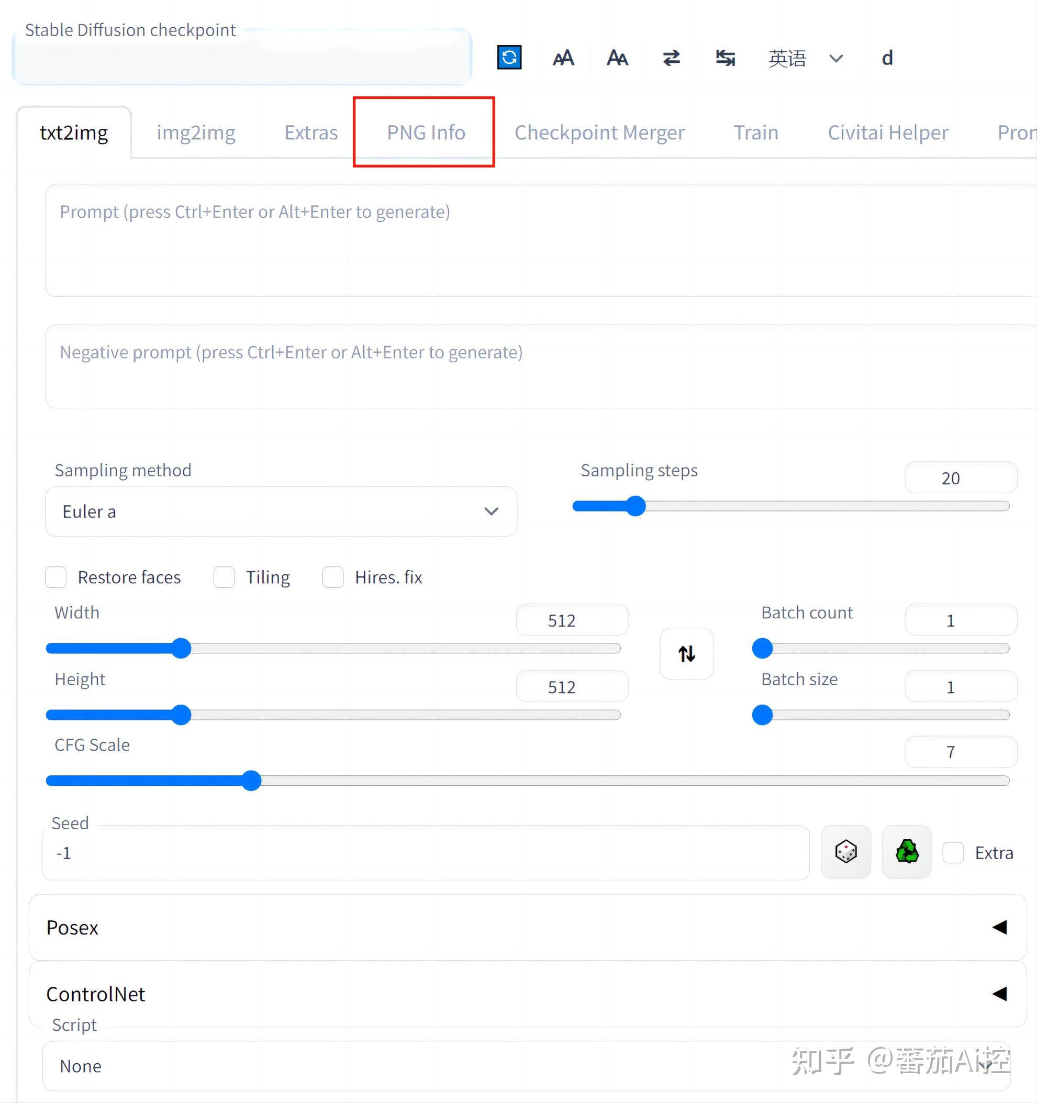The width and height of the screenshot is (1037, 1103).
Task: Click the dice random seed icon
Action: 845,852
